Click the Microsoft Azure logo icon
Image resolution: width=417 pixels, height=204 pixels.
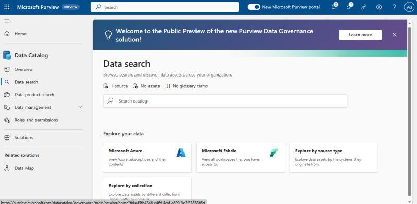181,152
